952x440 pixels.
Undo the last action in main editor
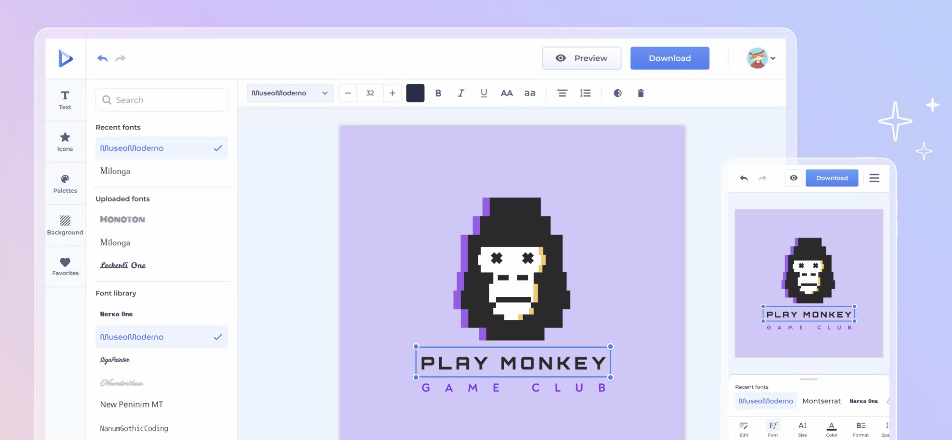[x=102, y=58]
